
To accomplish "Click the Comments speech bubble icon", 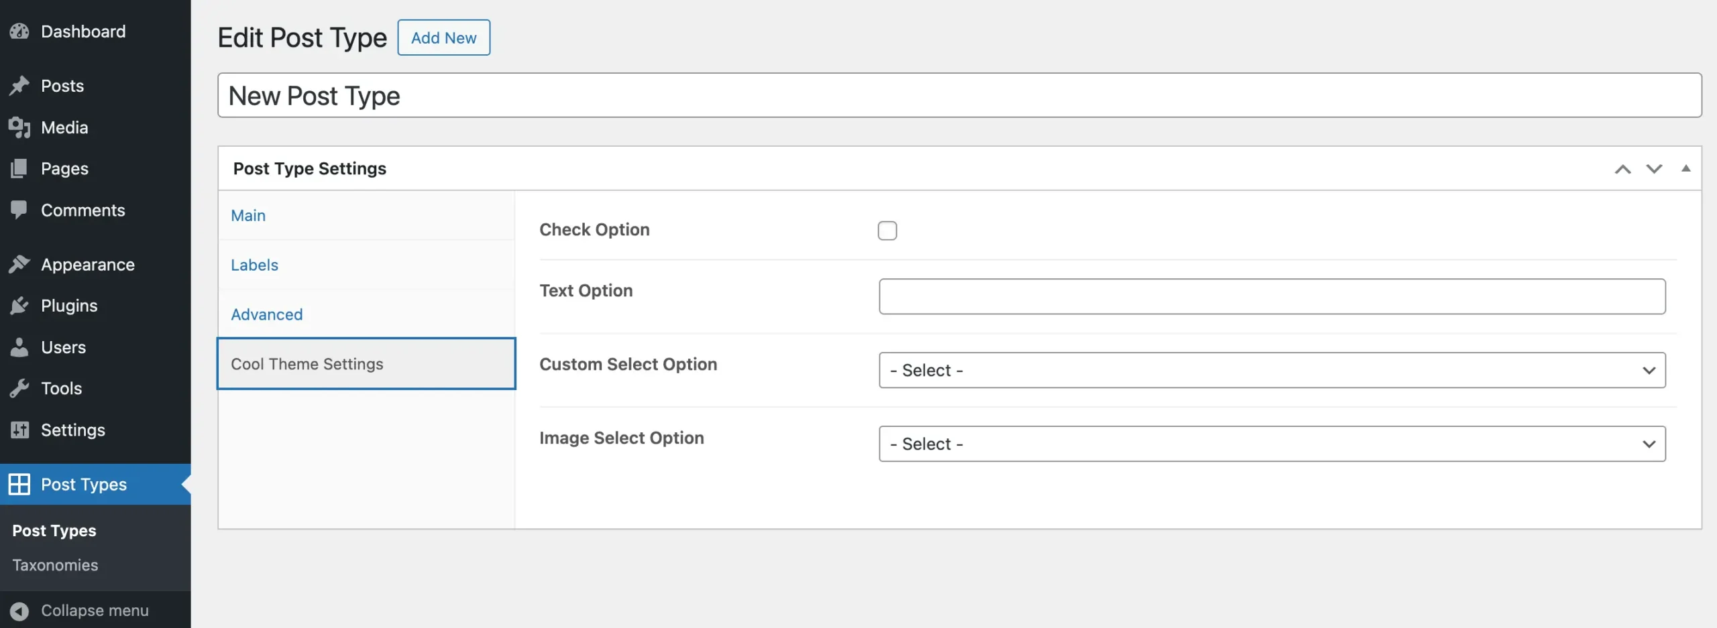I will tap(19, 210).
